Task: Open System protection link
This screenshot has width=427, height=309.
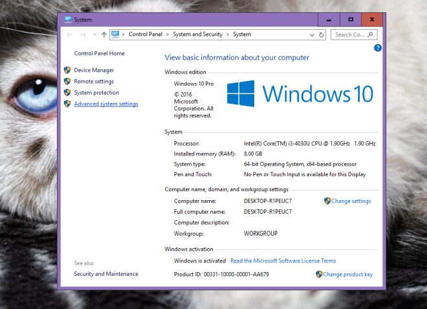Action: pos(96,93)
